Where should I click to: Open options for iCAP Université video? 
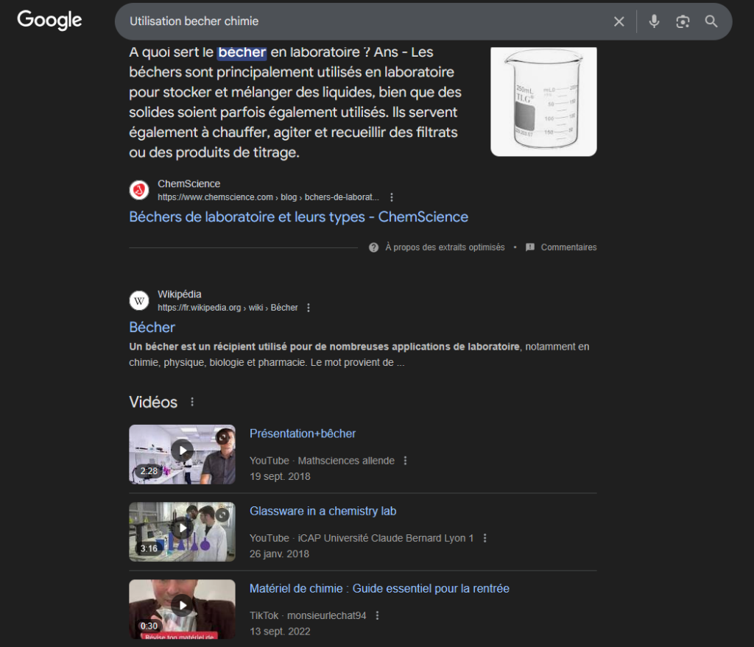[485, 538]
